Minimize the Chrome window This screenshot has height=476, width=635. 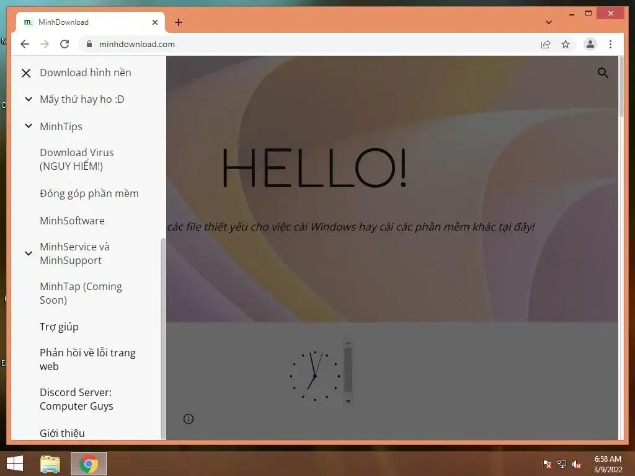pyautogui.click(x=571, y=14)
